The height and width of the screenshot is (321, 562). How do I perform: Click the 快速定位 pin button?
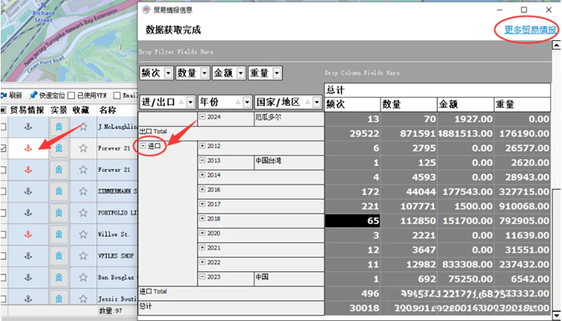coord(47,95)
